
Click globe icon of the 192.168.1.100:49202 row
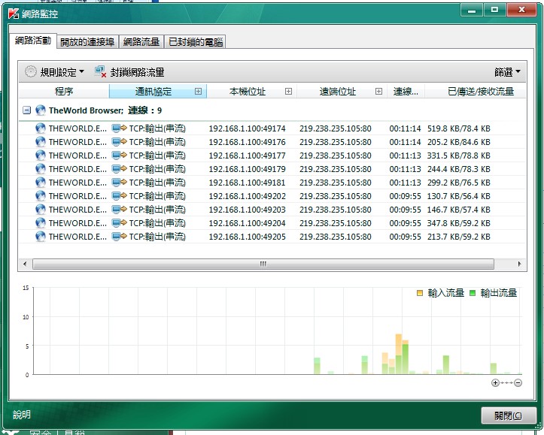[x=41, y=196]
